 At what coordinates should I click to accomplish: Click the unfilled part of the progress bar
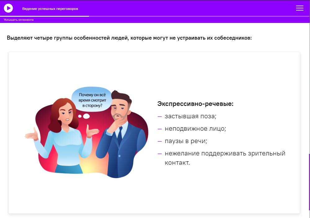(x=199, y=16)
